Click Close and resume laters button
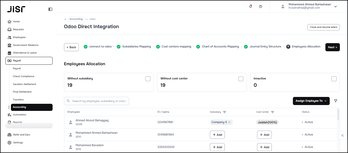The width and height of the screenshot is (348, 153). (323, 27)
